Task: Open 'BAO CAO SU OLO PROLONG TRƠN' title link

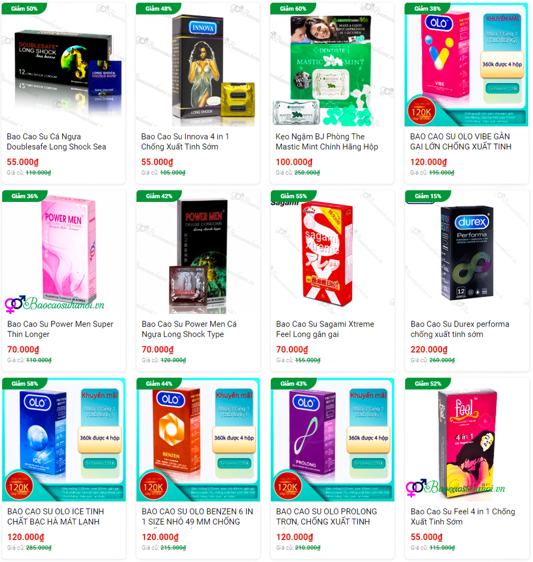Action: (326, 516)
